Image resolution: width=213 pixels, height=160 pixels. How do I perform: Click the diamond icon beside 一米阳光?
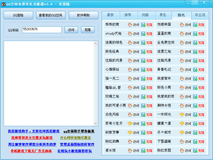point(182,115)
